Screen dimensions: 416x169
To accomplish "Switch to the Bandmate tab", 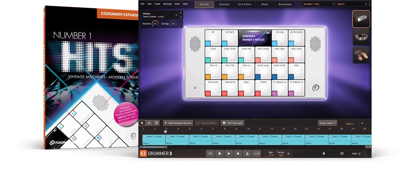I will coord(285,5).
